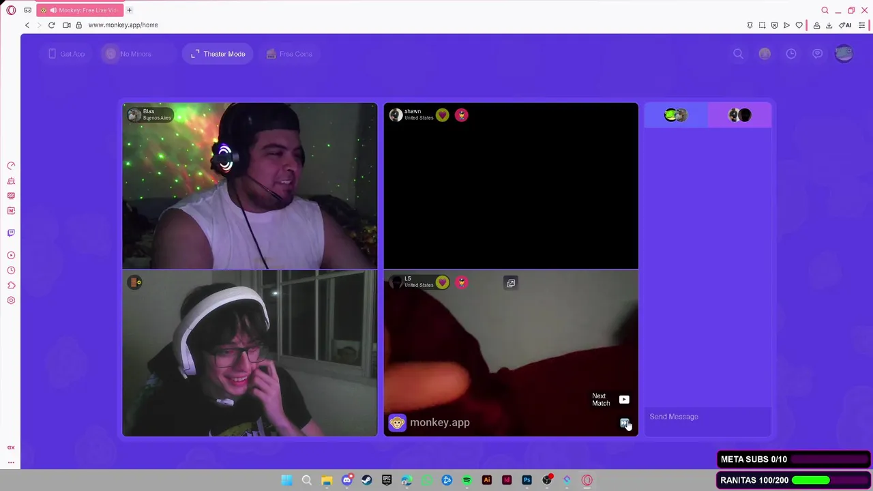The width and height of the screenshot is (873, 491).
Task: Click the tab search magnifier in title bar
Action: [825, 10]
